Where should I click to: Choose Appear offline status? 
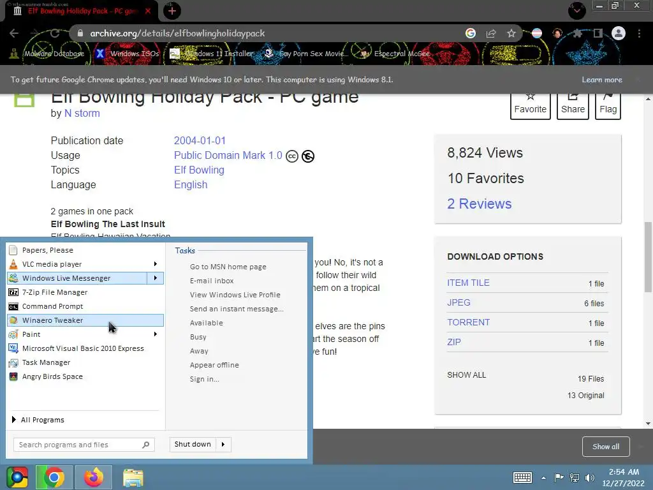214,365
